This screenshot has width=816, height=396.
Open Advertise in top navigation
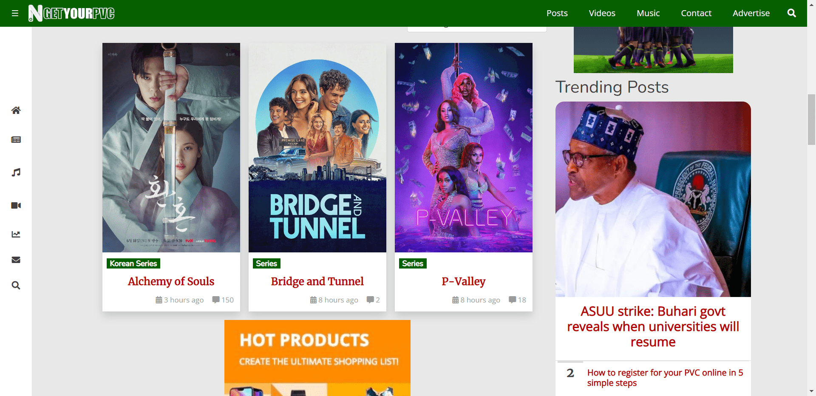[751, 13]
